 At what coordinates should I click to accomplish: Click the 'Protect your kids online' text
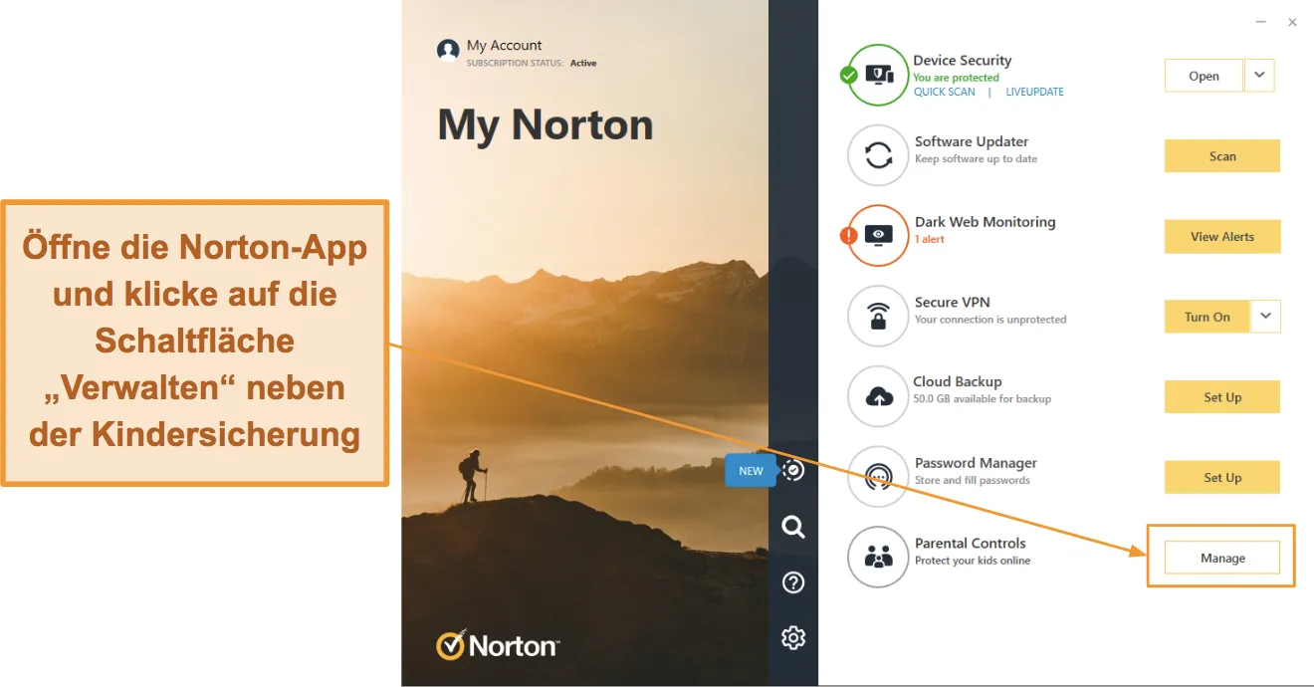pos(973,561)
